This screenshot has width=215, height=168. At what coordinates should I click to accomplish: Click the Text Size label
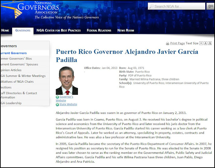click(192, 43)
